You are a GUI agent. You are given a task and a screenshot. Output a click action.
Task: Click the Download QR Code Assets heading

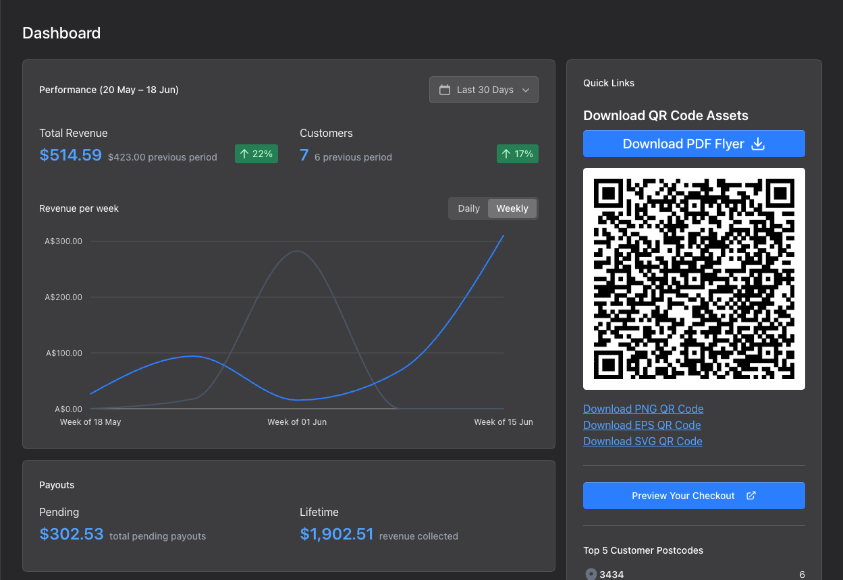point(665,115)
